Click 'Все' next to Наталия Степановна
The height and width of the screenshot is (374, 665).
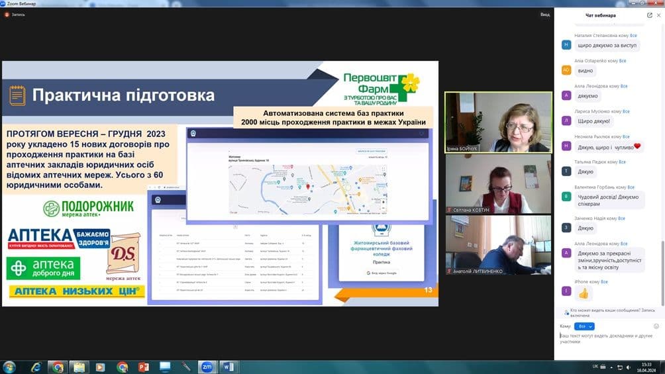tap(633, 36)
